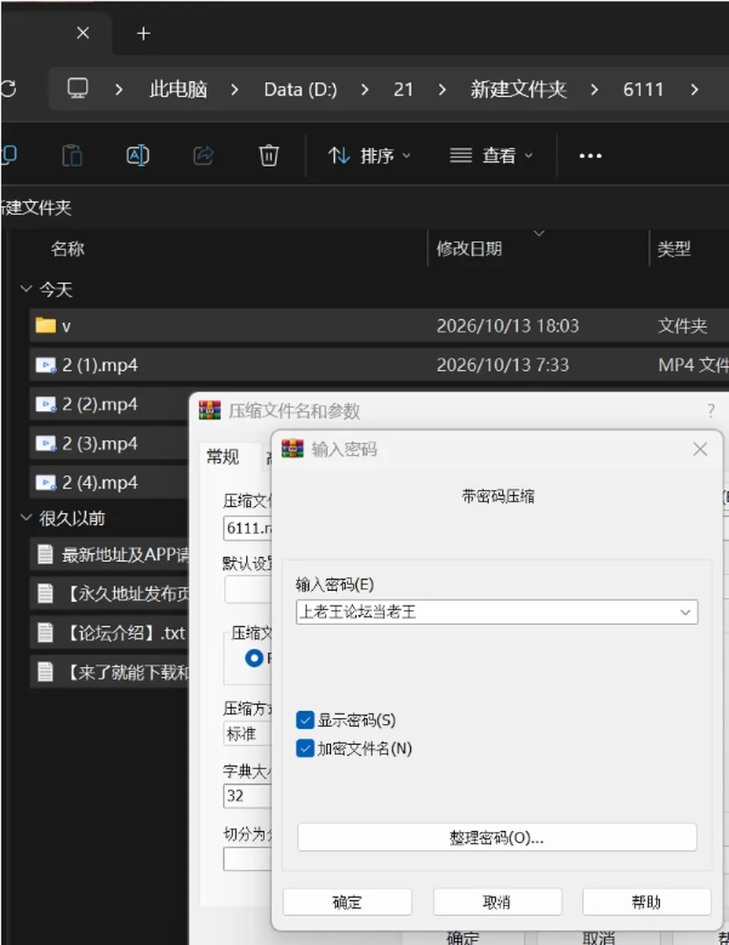
Task: Collapse the 今天 file group
Action: [26, 289]
